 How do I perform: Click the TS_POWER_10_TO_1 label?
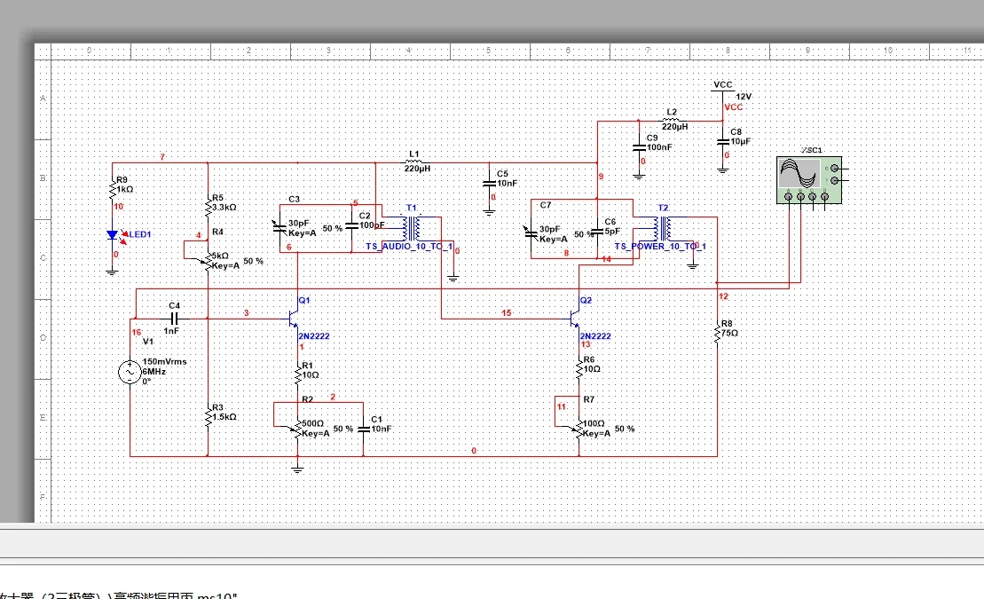click(660, 246)
